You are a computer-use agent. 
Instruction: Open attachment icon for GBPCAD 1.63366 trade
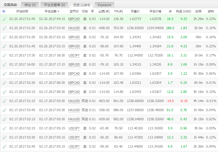click(x=4, y=74)
